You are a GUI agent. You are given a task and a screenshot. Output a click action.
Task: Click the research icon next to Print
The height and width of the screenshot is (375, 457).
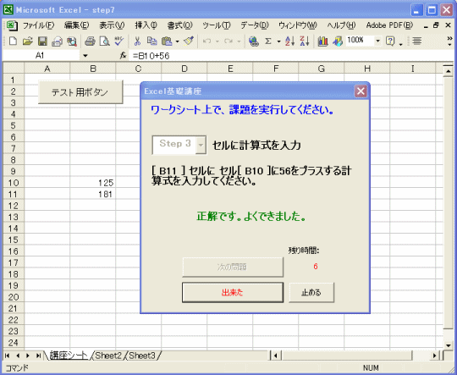click(72, 41)
